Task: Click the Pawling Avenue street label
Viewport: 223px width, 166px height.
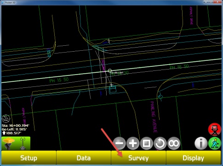Action: tap(154, 117)
